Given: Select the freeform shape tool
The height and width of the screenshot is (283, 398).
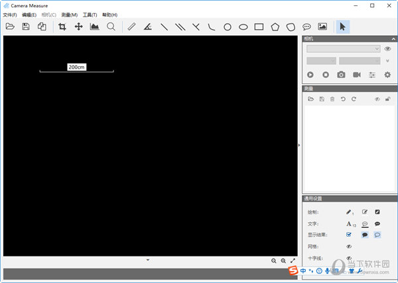Looking at the screenshot, I should pos(291,27).
